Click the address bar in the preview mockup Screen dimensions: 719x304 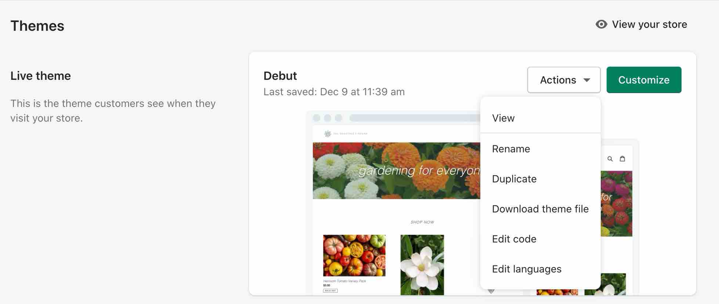415,117
